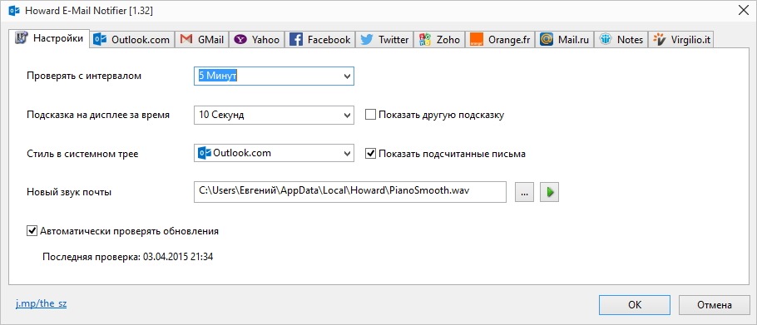This screenshot has height=325, width=757.
Task: Open the Outlook.com tray style dropdown
Action: pos(274,154)
